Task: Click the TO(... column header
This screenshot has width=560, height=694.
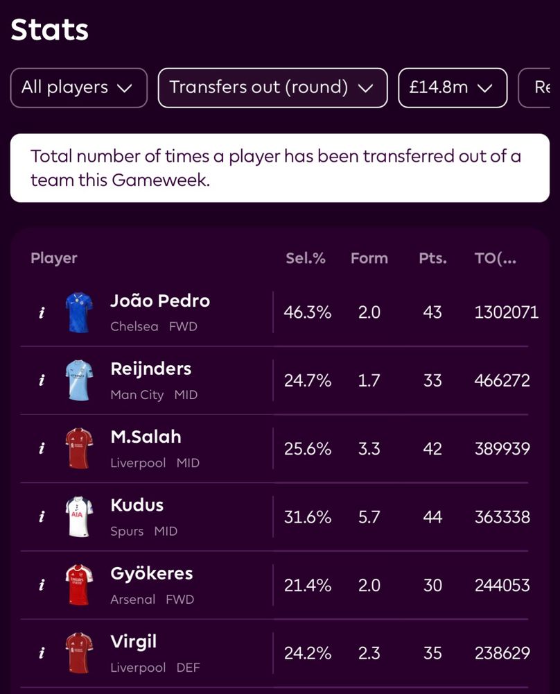Action: click(495, 258)
